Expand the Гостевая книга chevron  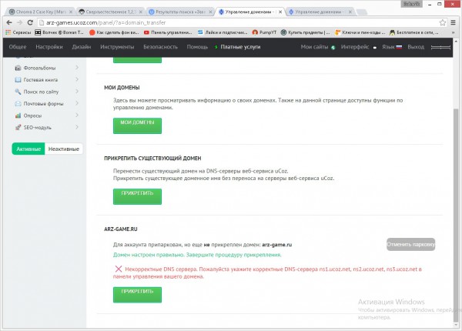pos(77,79)
